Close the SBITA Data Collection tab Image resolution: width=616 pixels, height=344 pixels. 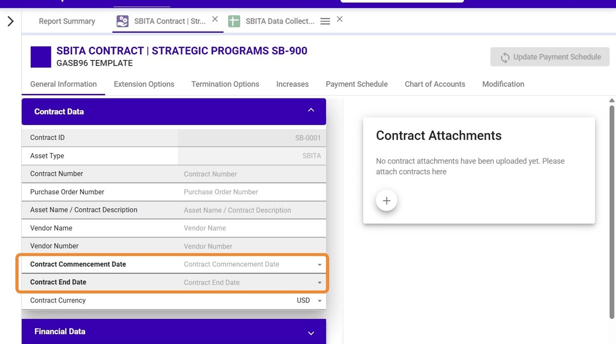tap(339, 19)
